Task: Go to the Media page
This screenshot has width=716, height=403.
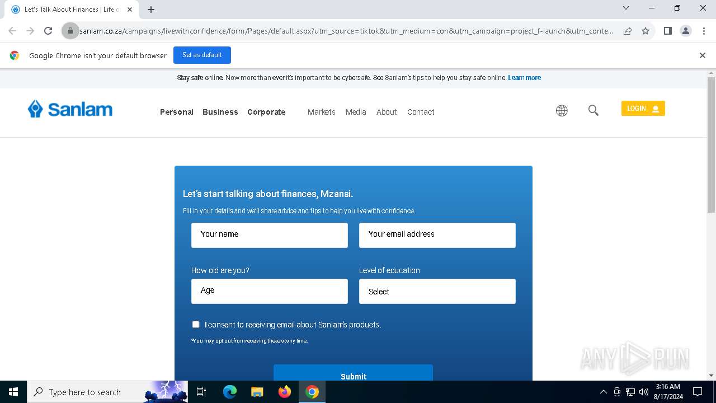Action: coord(356,112)
